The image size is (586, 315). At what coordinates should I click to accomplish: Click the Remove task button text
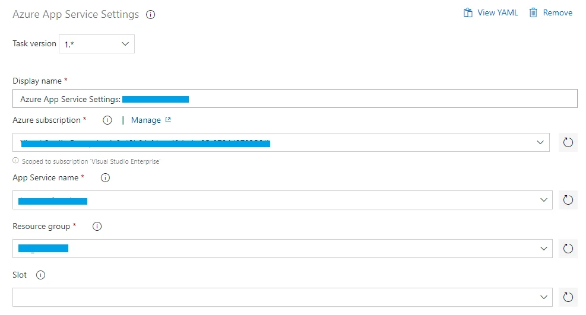558,12
